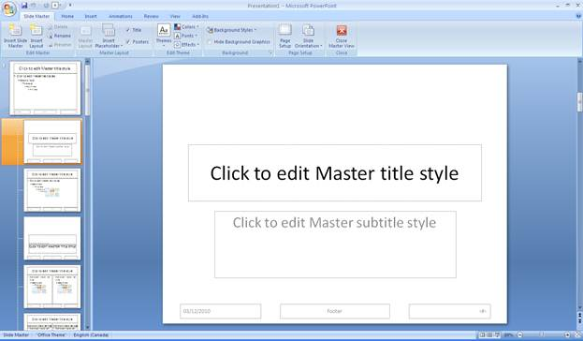This screenshot has width=583, height=341.
Task: Insert a new Slide Master
Action: coord(15,37)
